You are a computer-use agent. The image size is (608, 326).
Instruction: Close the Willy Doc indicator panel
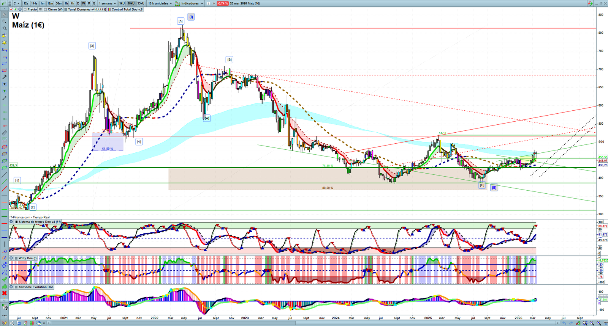(11, 258)
